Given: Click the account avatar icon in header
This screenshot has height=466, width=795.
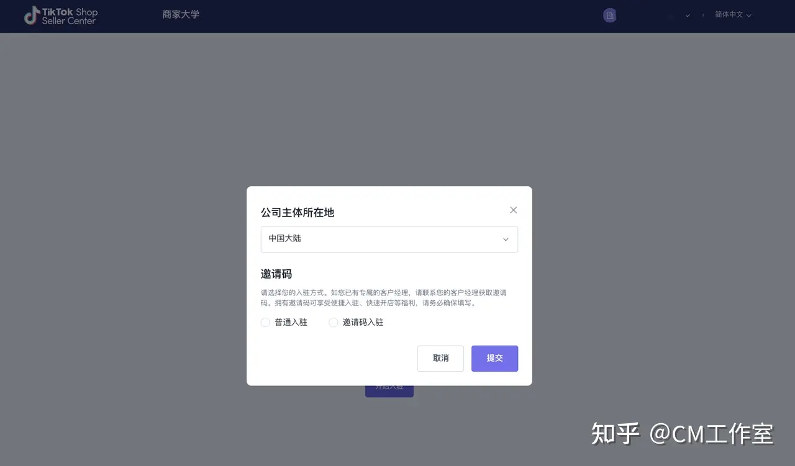Looking at the screenshot, I should coord(610,16).
